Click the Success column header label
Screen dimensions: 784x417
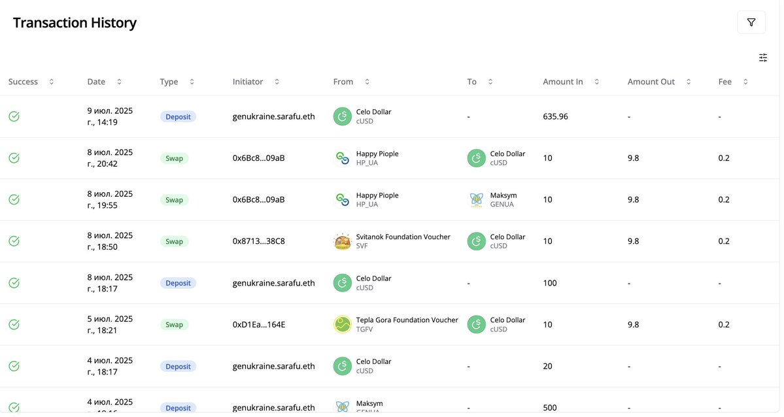pyautogui.click(x=23, y=82)
